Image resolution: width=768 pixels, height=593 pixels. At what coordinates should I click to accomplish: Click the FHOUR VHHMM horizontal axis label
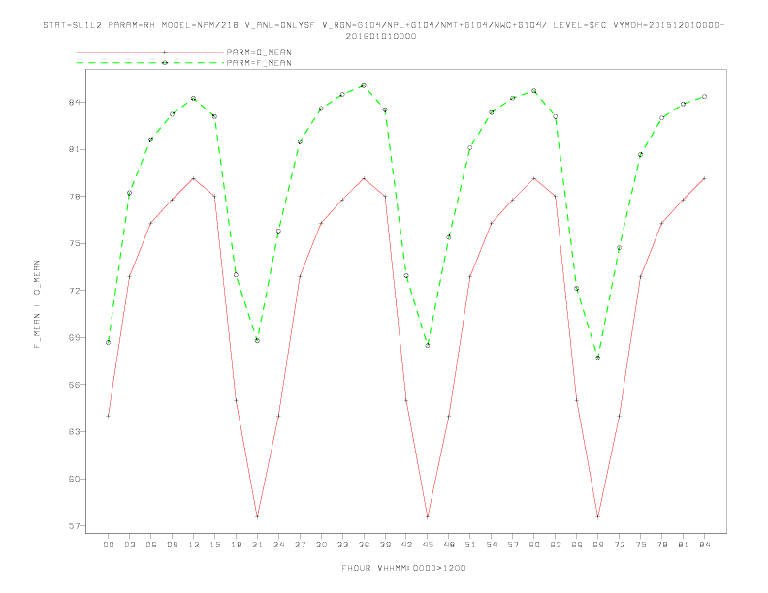[403, 568]
